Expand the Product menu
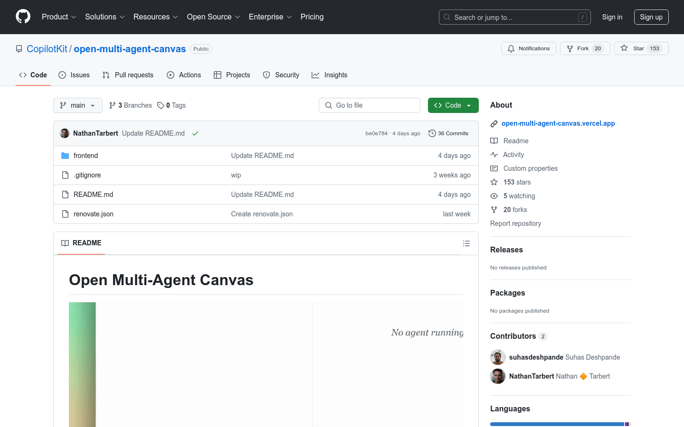This screenshot has height=427, width=684. point(59,17)
